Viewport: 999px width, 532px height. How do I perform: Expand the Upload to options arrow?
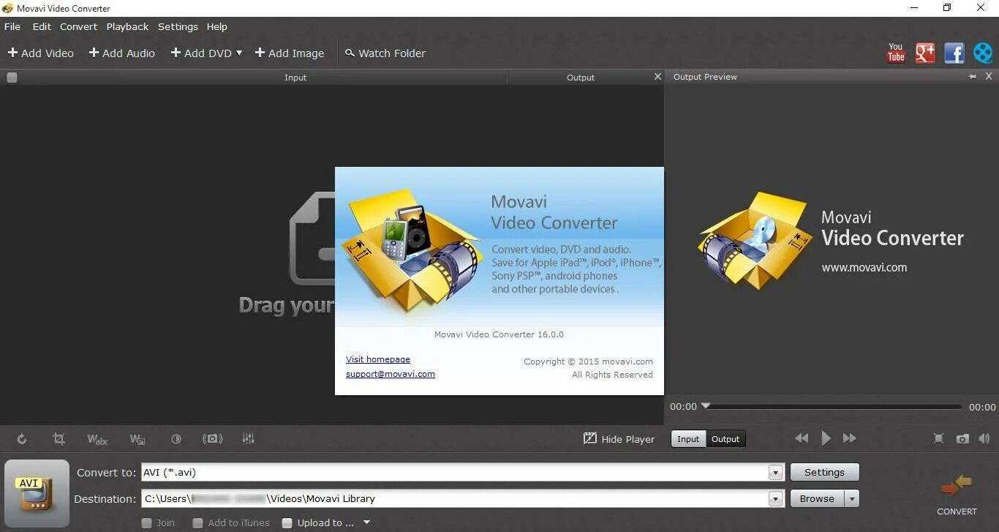[x=366, y=522]
